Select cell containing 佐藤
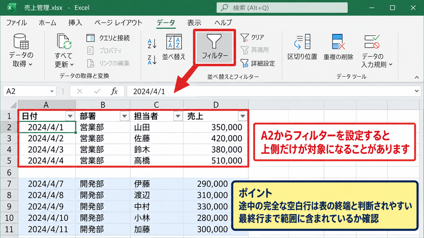Image resolution: width=424 pixels, height=238 pixels. pyautogui.click(x=157, y=138)
